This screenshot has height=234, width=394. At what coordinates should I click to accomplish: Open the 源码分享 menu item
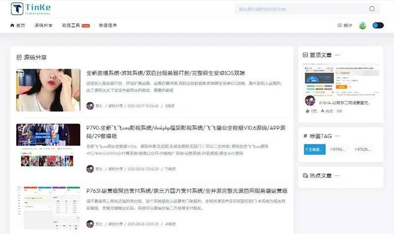[43, 26]
